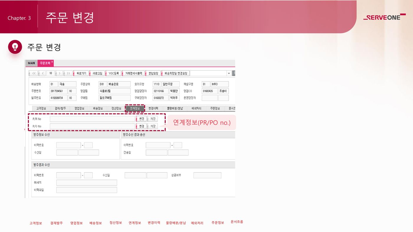Click the 고객정보 link at the bottom
The image size is (413, 232).
coord(36,223)
